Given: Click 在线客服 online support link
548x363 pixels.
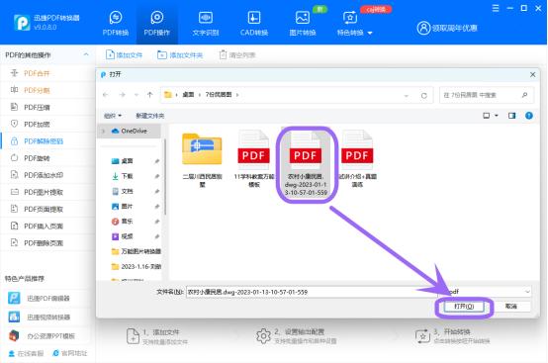Looking at the screenshot, I should coord(26,353).
